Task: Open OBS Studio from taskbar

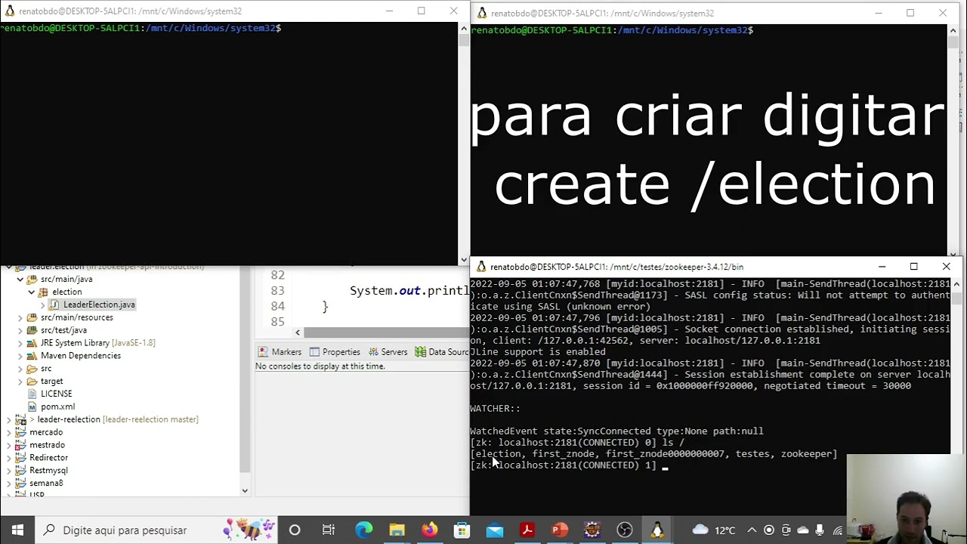Action: pos(625,530)
